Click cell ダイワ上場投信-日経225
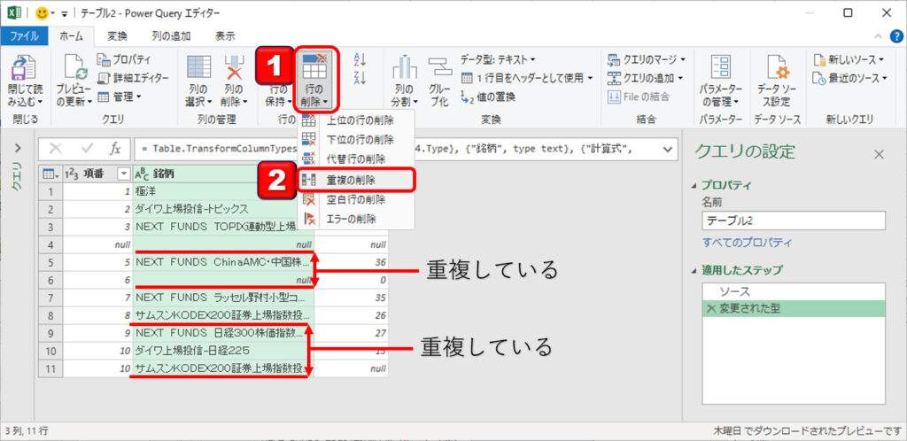 224,351
